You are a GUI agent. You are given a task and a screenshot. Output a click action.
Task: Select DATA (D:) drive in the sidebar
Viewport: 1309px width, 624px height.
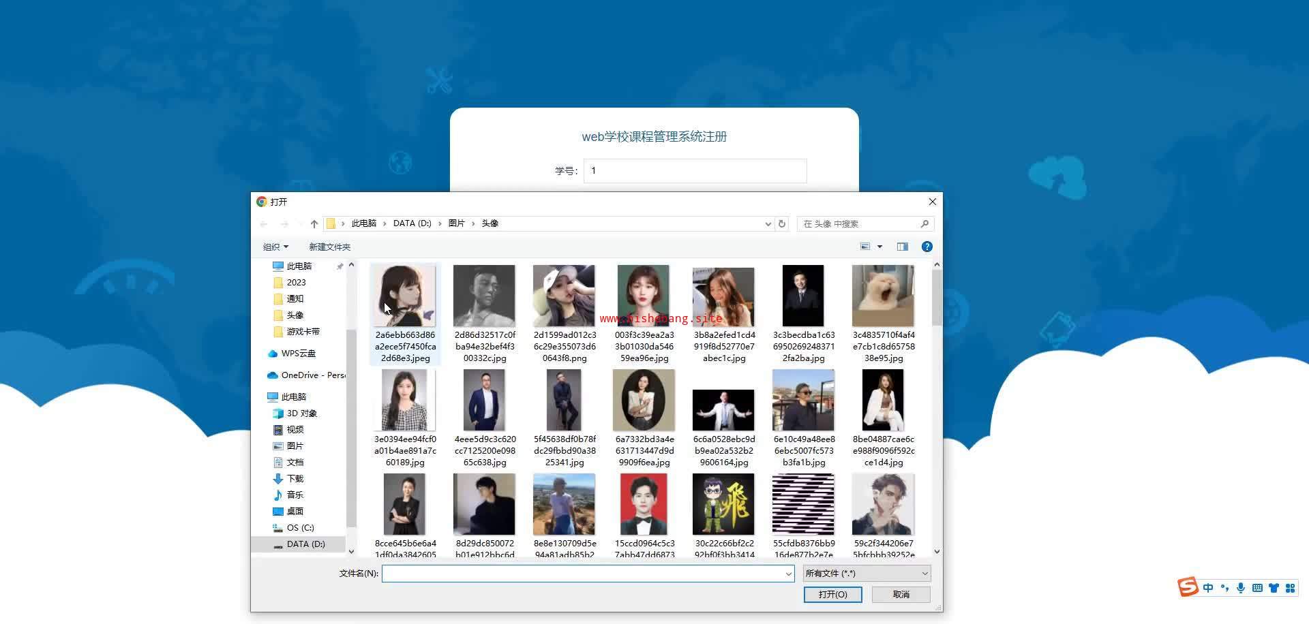click(305, 544)
